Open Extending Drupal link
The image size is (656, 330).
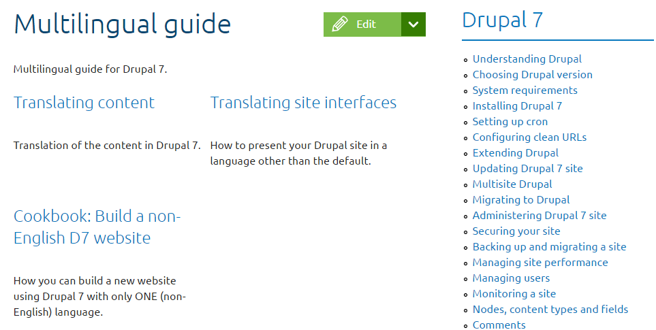click(516, 153)
